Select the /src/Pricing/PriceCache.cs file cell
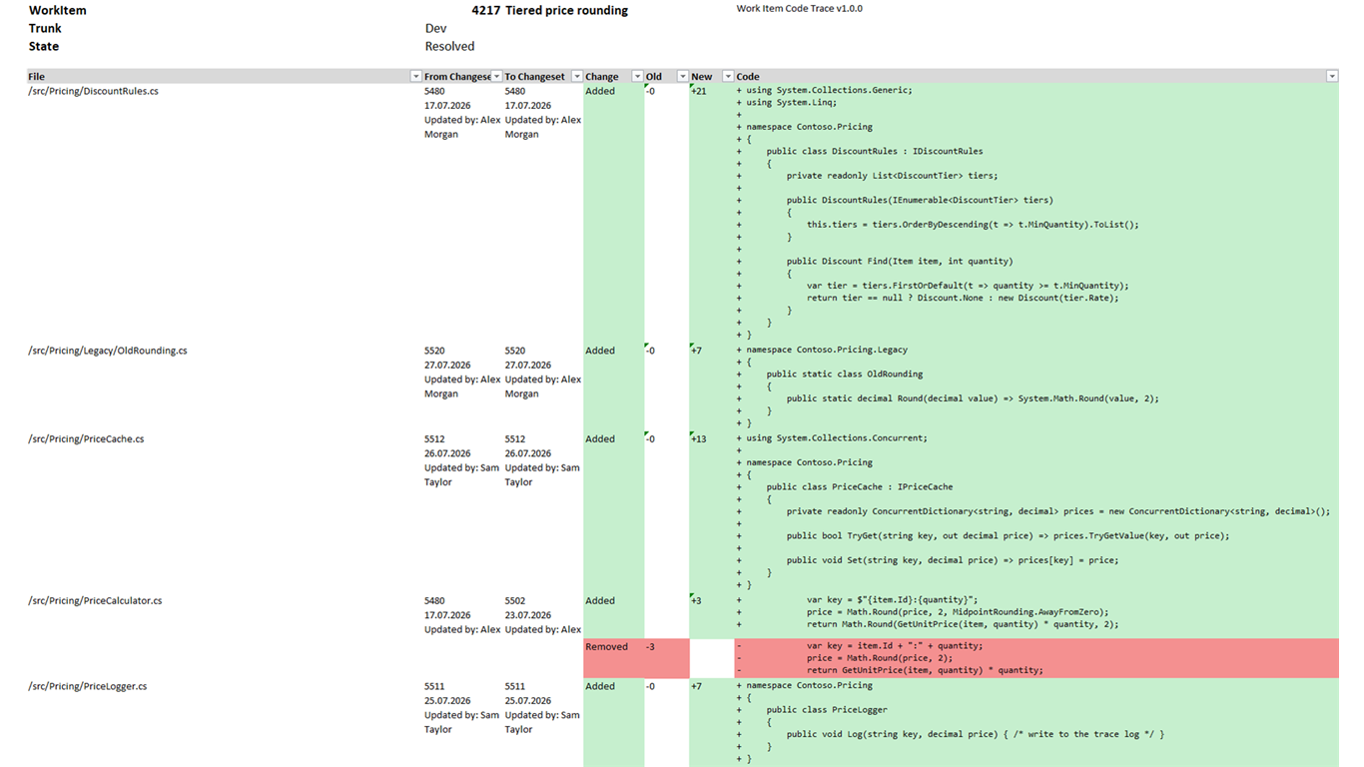The height and width of the screenshot is (767, 1364). [x=224, y=512]
